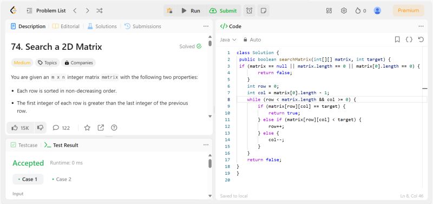The width and height of the screenshot is (433, 204).
Task: Open the Java language dropdown
Action: click(228, 40)
